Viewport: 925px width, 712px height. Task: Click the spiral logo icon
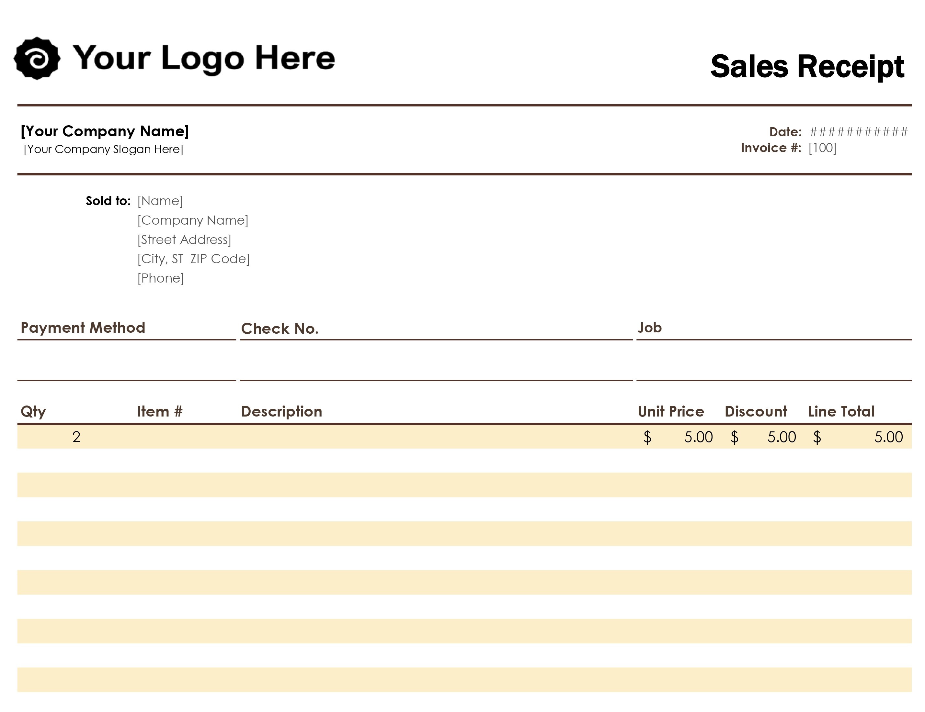37,58
